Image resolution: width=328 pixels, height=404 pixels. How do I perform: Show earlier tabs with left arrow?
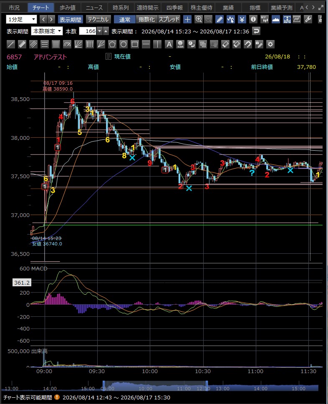tap(307, 8)
